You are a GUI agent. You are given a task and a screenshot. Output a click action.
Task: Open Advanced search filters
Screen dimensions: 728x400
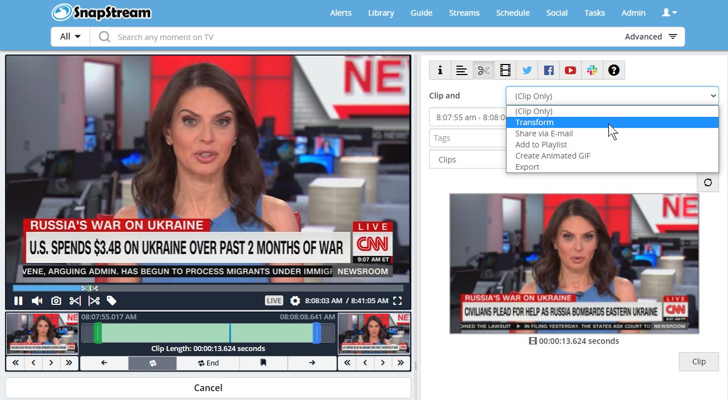coord(651,37)
